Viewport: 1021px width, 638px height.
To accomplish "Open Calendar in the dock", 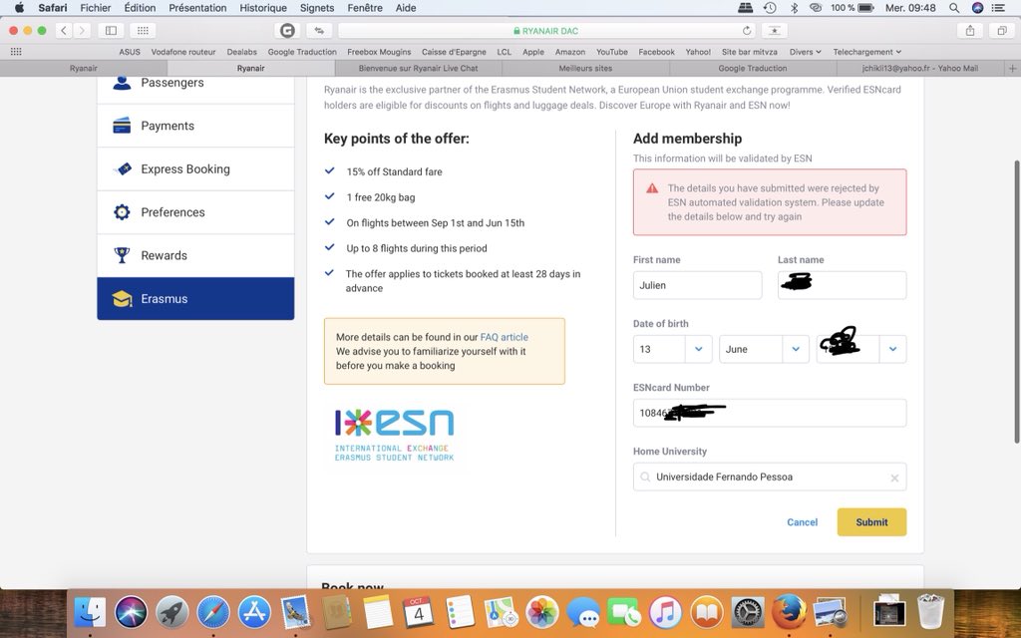I will pos(418,613).
